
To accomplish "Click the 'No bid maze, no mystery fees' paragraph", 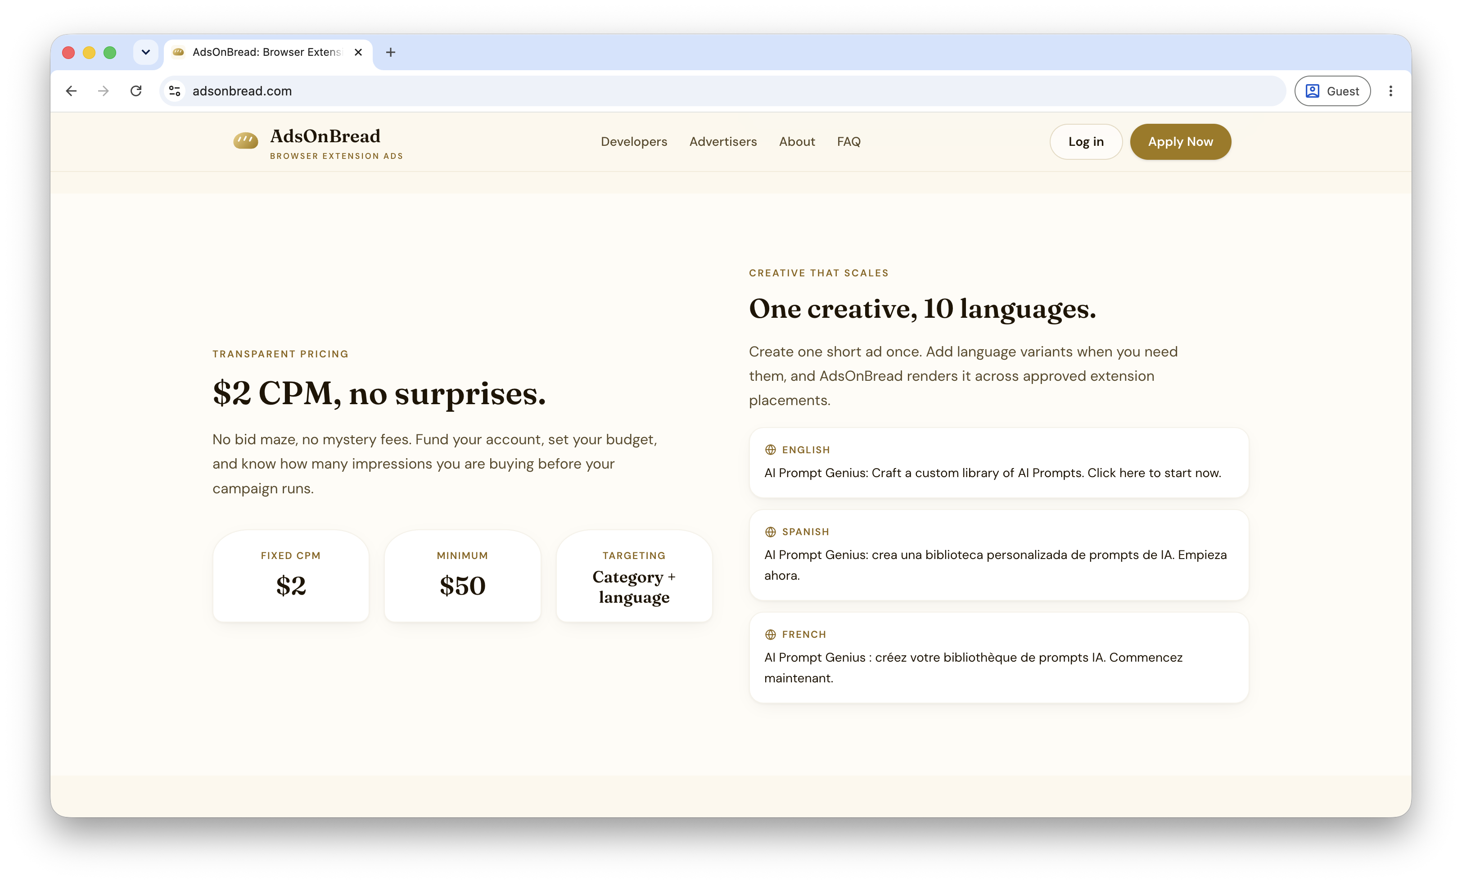I will [x=434, y=464].
